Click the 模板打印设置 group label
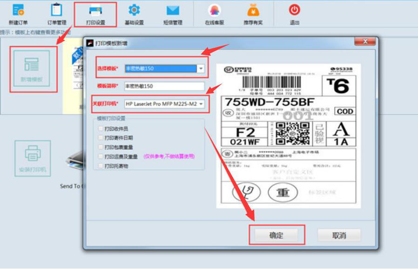This screenshot has width=418, height=269. [111, 118]
